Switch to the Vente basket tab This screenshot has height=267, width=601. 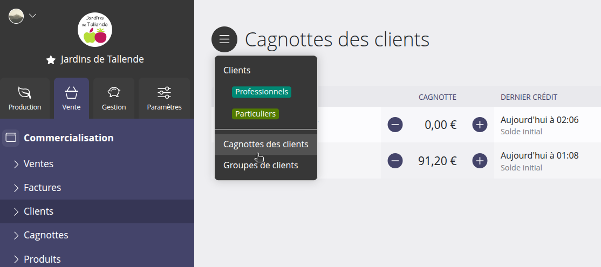coord(71,98)
